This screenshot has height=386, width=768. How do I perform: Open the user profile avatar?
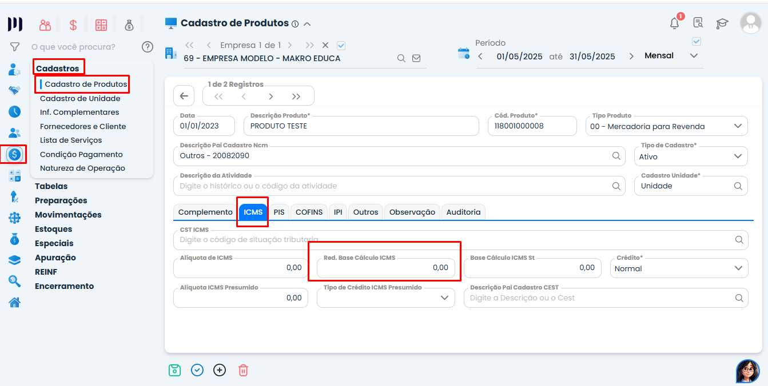[750, 23]
